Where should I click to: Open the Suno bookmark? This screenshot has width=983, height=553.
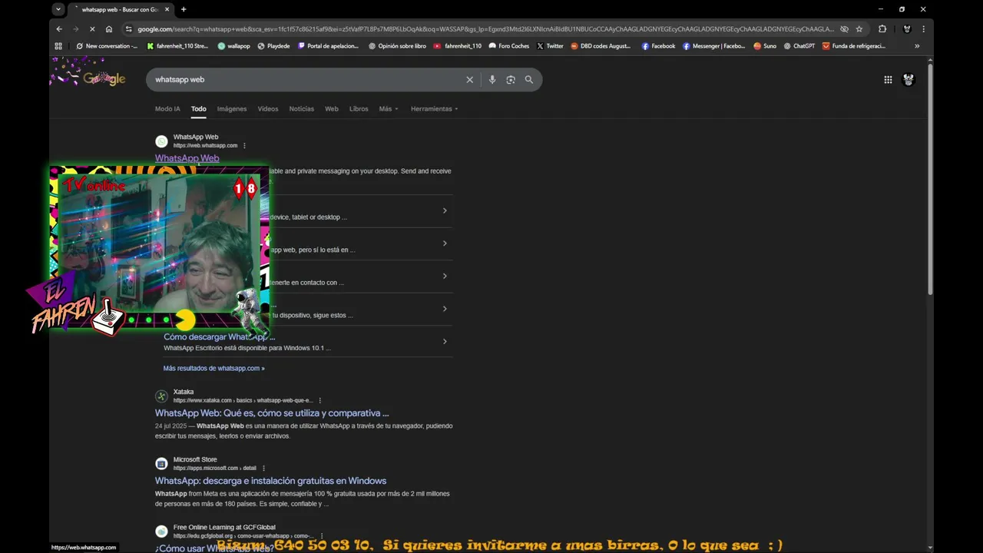pyautogui.click(x=765, y=46)
